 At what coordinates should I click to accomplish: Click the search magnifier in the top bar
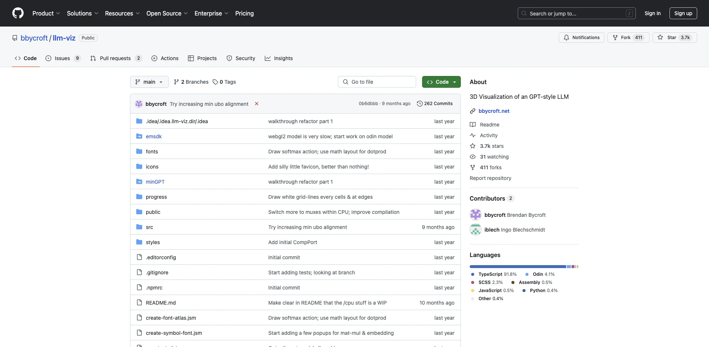coord(524,13)
